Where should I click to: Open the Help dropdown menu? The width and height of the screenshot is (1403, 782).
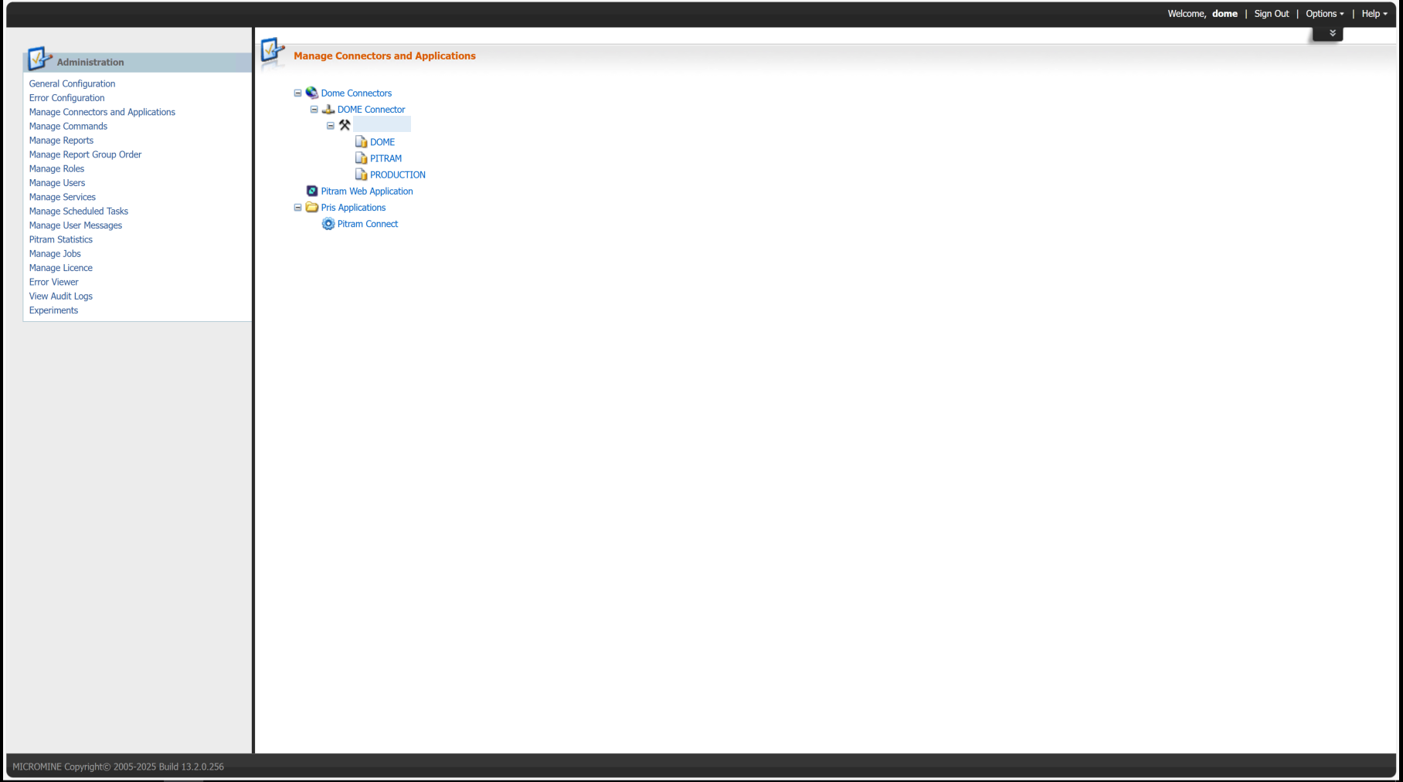click(x=1374, y=14)
